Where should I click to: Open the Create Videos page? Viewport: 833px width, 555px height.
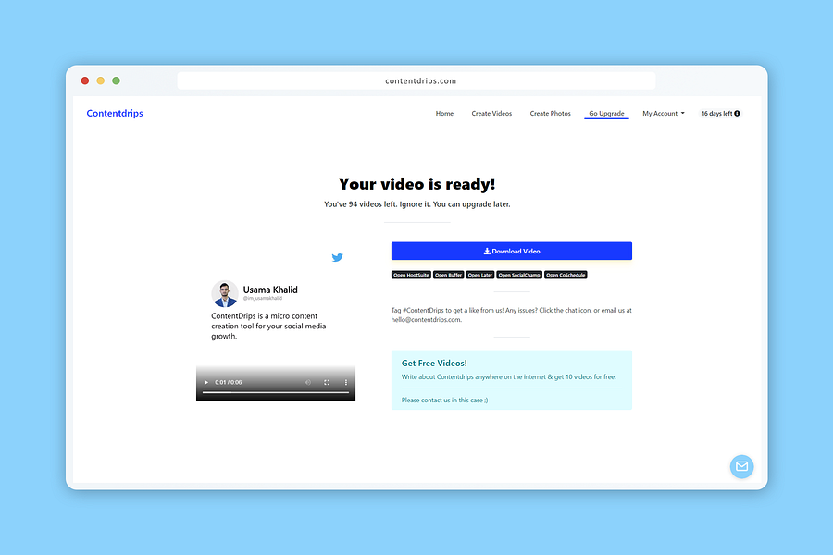click(x=491, y=113)
